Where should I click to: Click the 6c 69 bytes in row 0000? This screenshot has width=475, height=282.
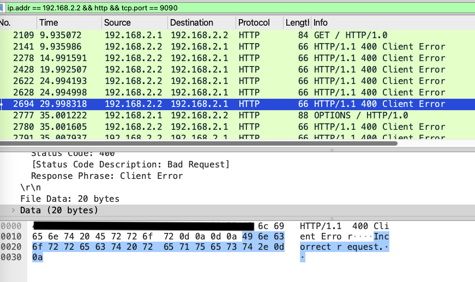tap(271, 226)
